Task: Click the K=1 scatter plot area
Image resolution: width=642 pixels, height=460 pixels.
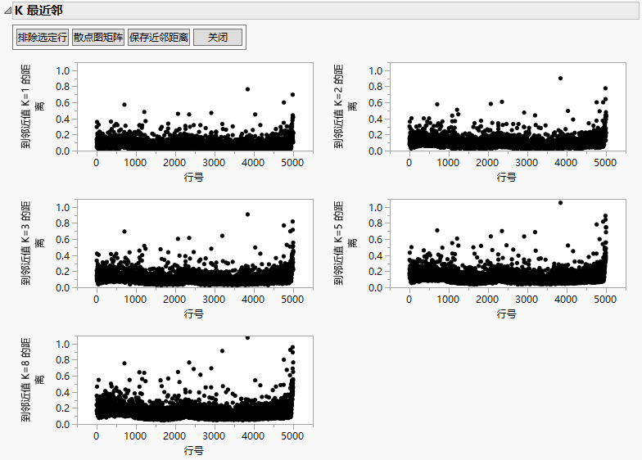Action: (x=195, y=106)
